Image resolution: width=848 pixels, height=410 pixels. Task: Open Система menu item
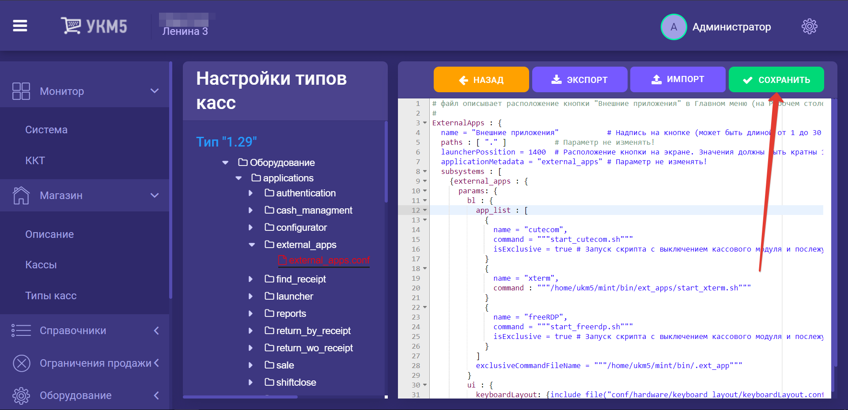(x=46, y=130)
